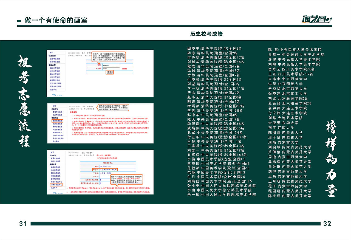Click the 历史校考成绩 heading
The width and height of the screenshot is (351, 240).
(x=206, y=34)
